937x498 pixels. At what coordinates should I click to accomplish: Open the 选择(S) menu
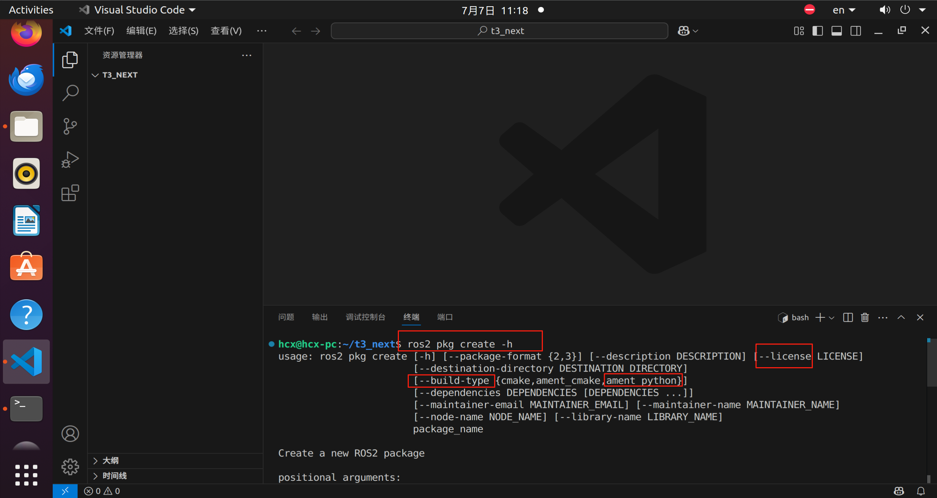pyautogui.click(x=183, y=31)
